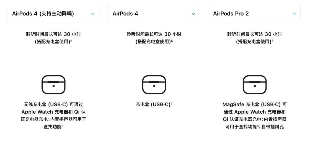Open the AirPods 4 (支持主动降噪) model dropdown
310x145 pixels.
click(53, 14)
